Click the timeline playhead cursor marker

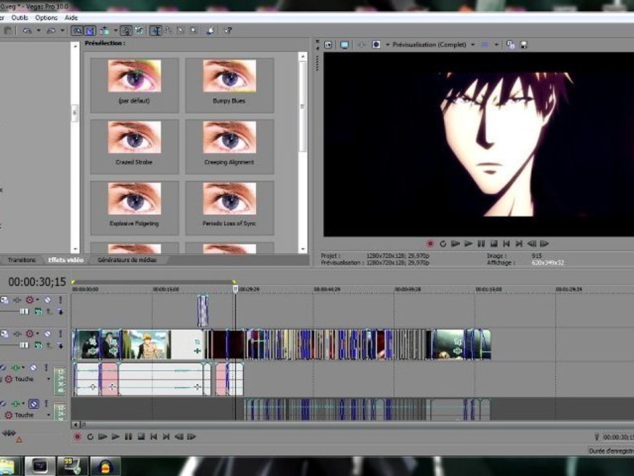[235, 289]
